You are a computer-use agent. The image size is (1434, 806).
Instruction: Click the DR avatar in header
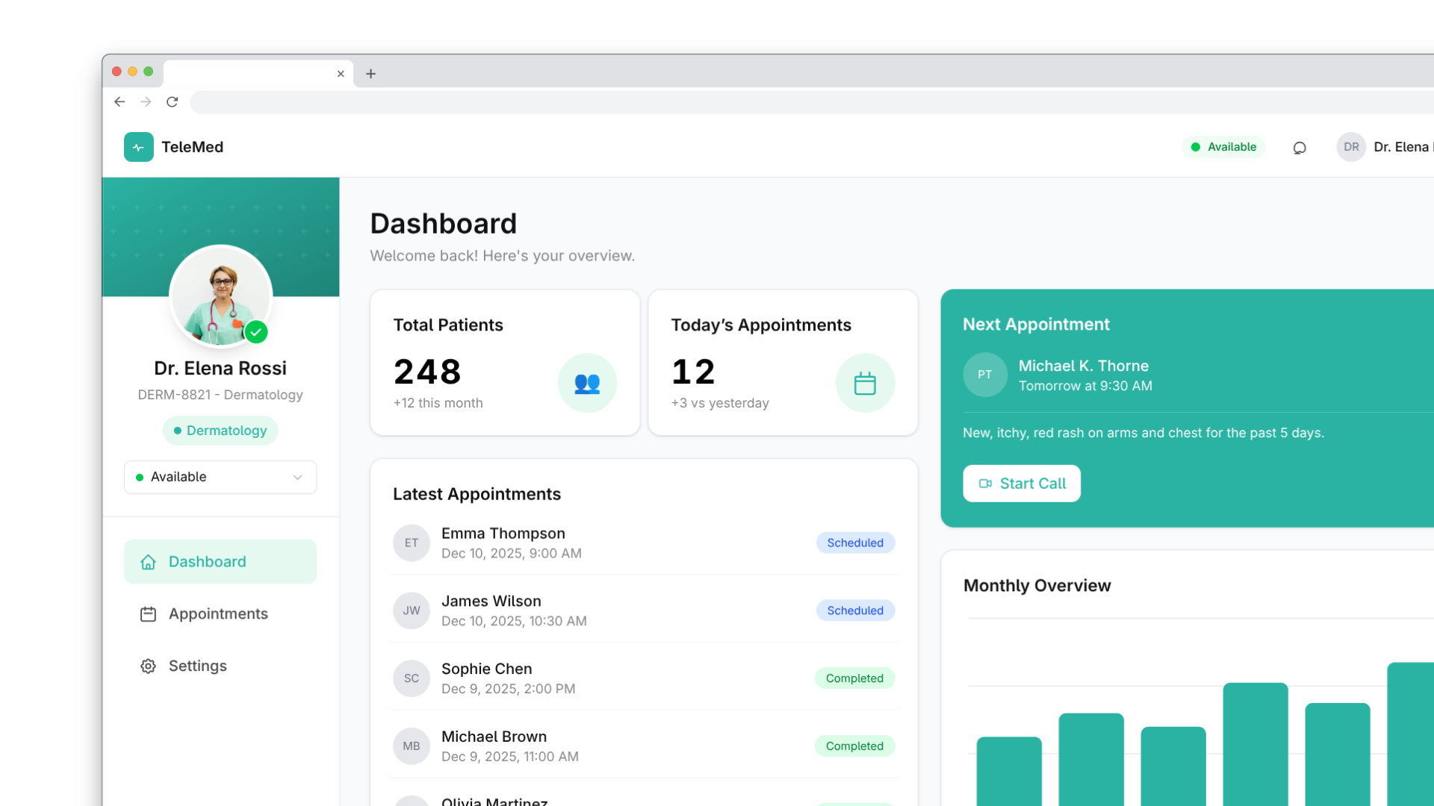(1351, 147)
